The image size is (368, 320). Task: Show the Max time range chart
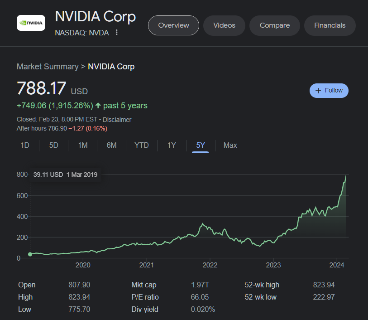(230, 145)
